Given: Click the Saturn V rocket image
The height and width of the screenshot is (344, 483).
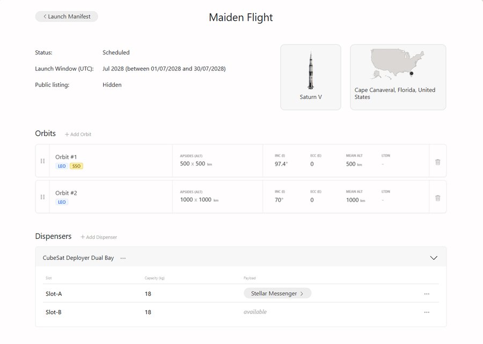Looking at the screenshot, I should point(311,70).
